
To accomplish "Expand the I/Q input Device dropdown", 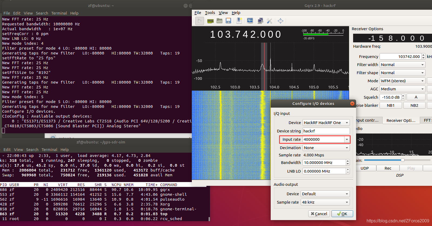I will click(x=326, y=123).
